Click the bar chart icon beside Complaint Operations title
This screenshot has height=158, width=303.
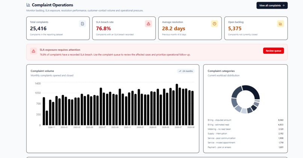point(28,5)
